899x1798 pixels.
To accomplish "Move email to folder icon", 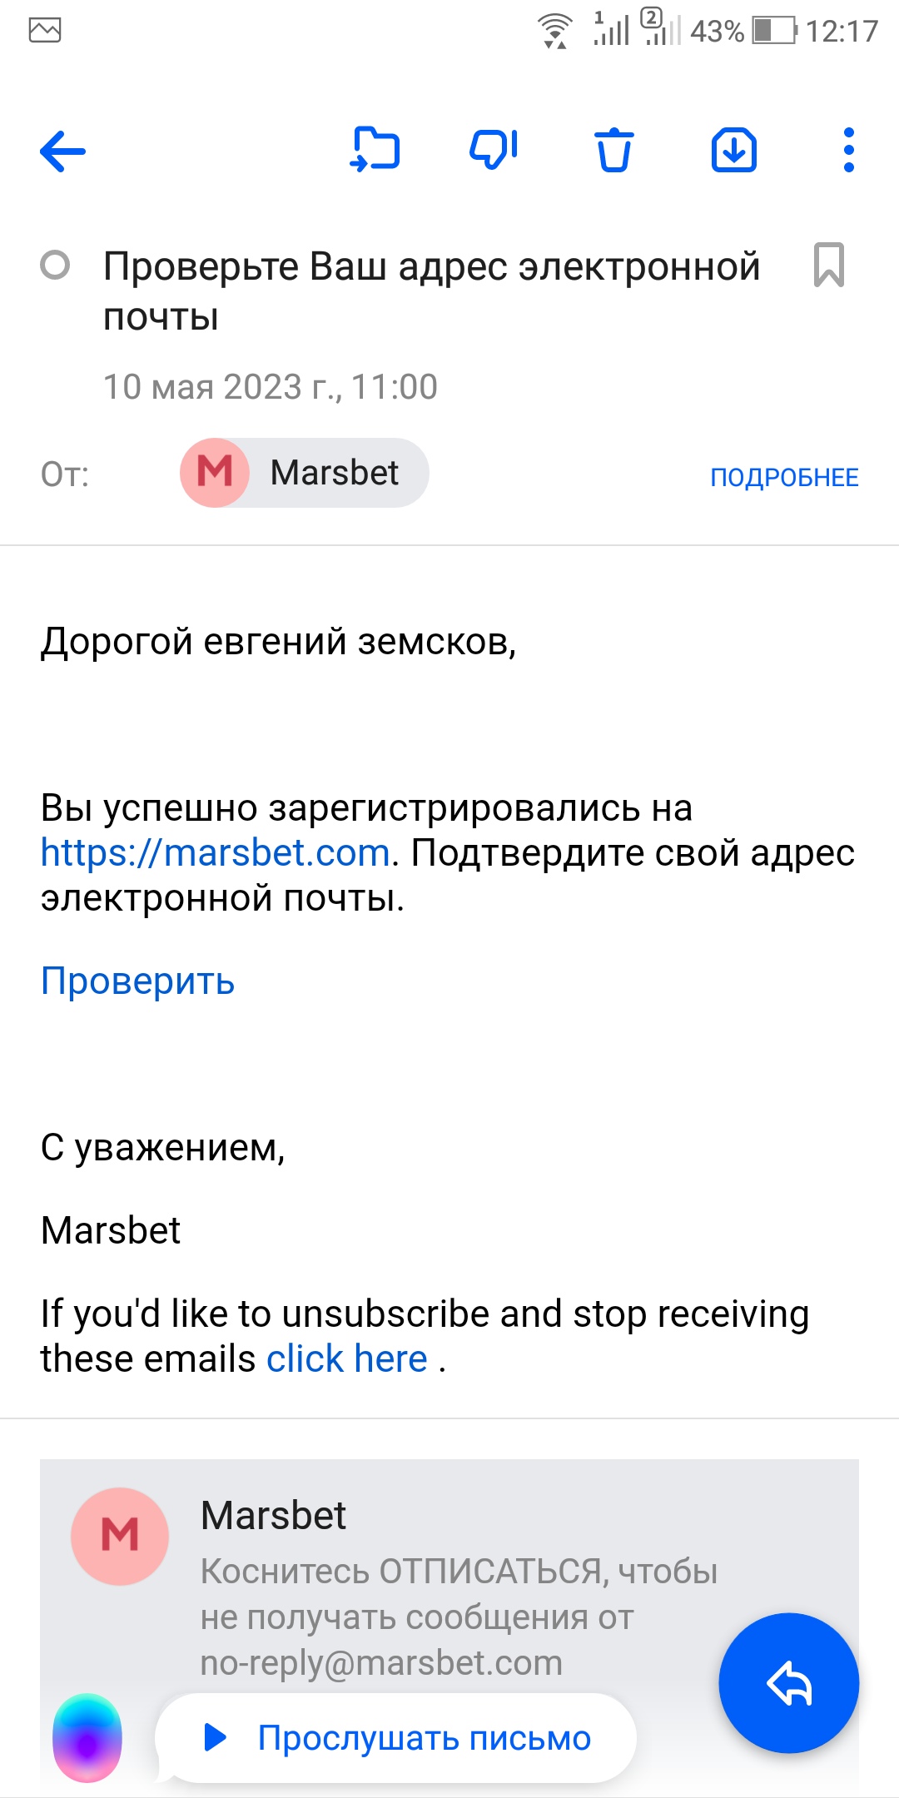I will click(375, 150).
